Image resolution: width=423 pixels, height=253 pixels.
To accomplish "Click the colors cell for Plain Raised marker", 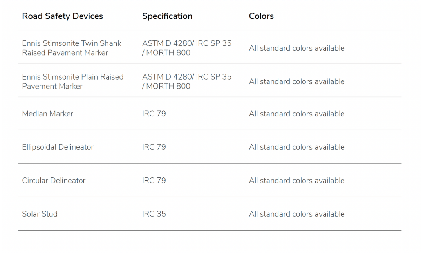I will [x=296, y=81].
